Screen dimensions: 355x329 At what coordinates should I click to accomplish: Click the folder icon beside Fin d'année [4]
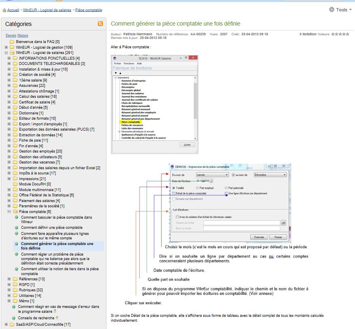coord(15,146)
